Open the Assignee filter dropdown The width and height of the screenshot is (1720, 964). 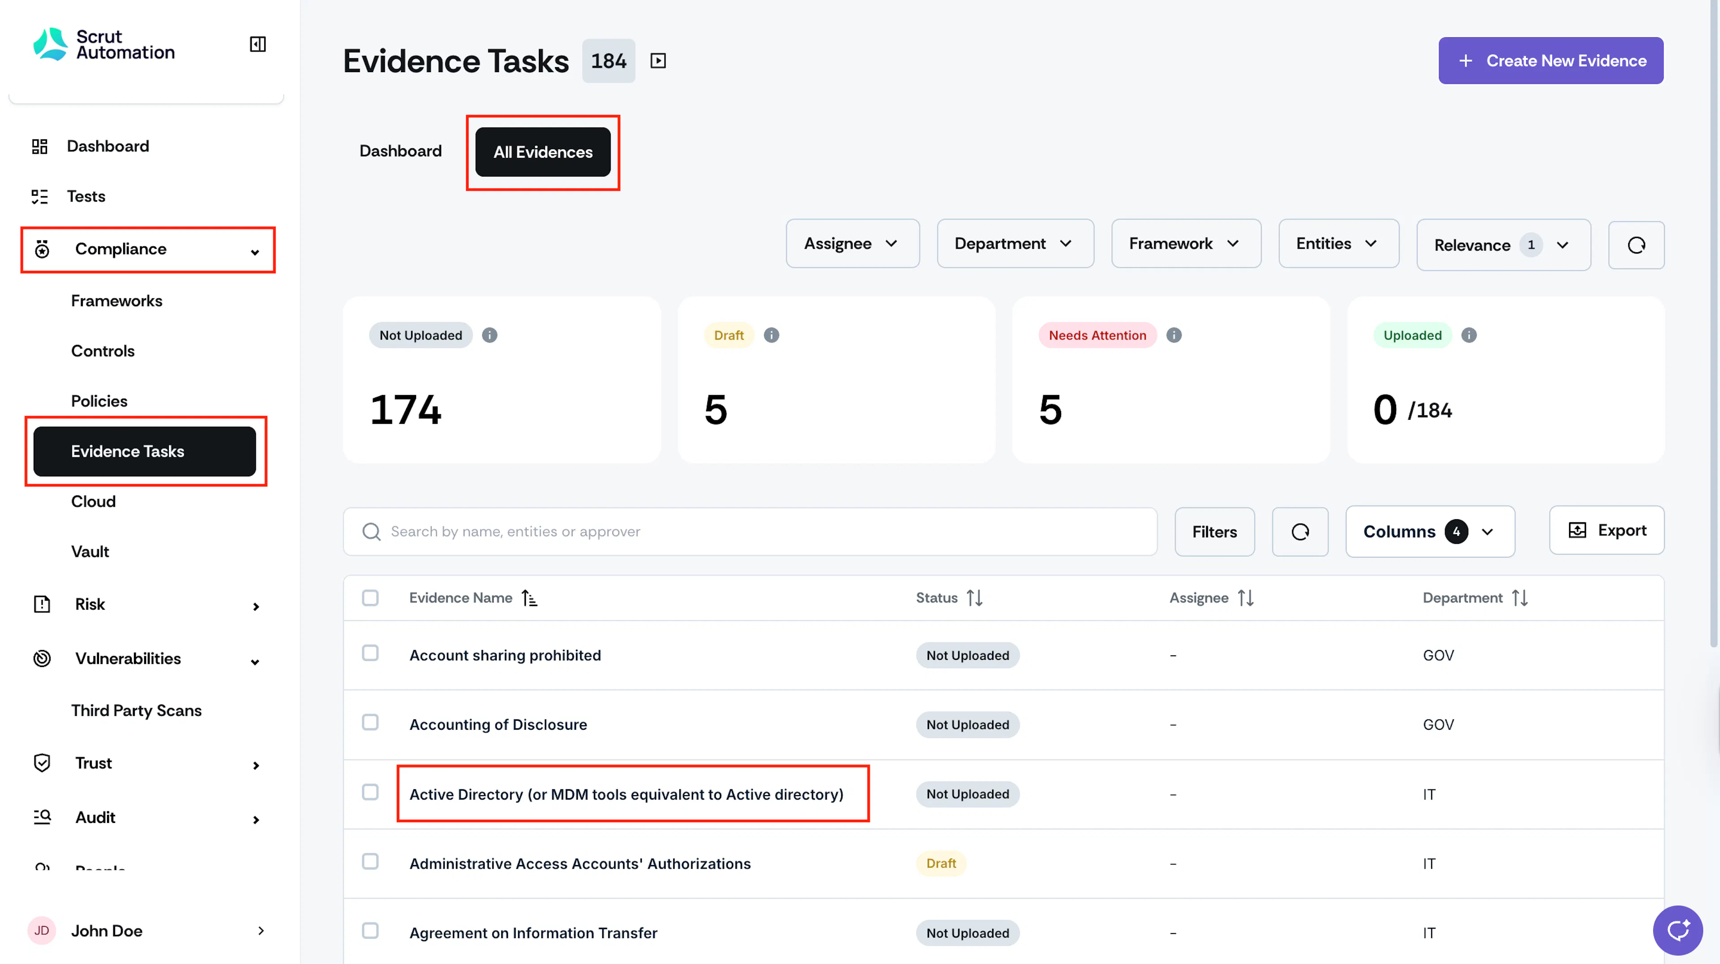(x=853, y=244)
